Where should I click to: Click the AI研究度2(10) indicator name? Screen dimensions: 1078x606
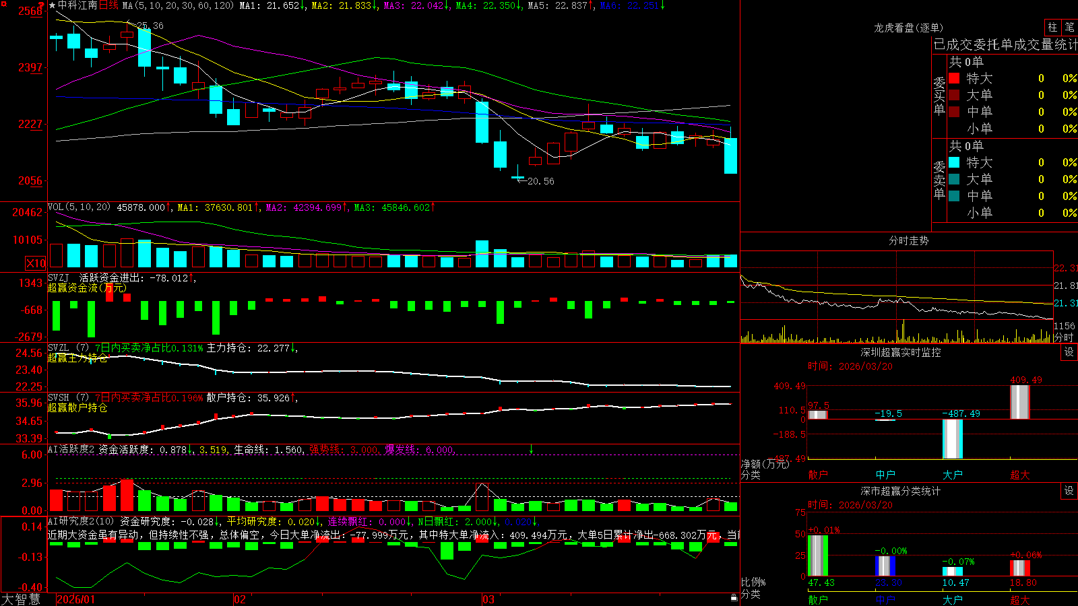pos(82,521)
